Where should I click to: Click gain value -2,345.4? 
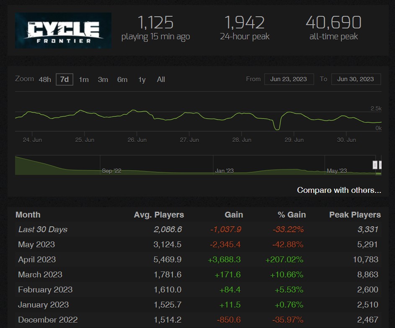[225, 244]
